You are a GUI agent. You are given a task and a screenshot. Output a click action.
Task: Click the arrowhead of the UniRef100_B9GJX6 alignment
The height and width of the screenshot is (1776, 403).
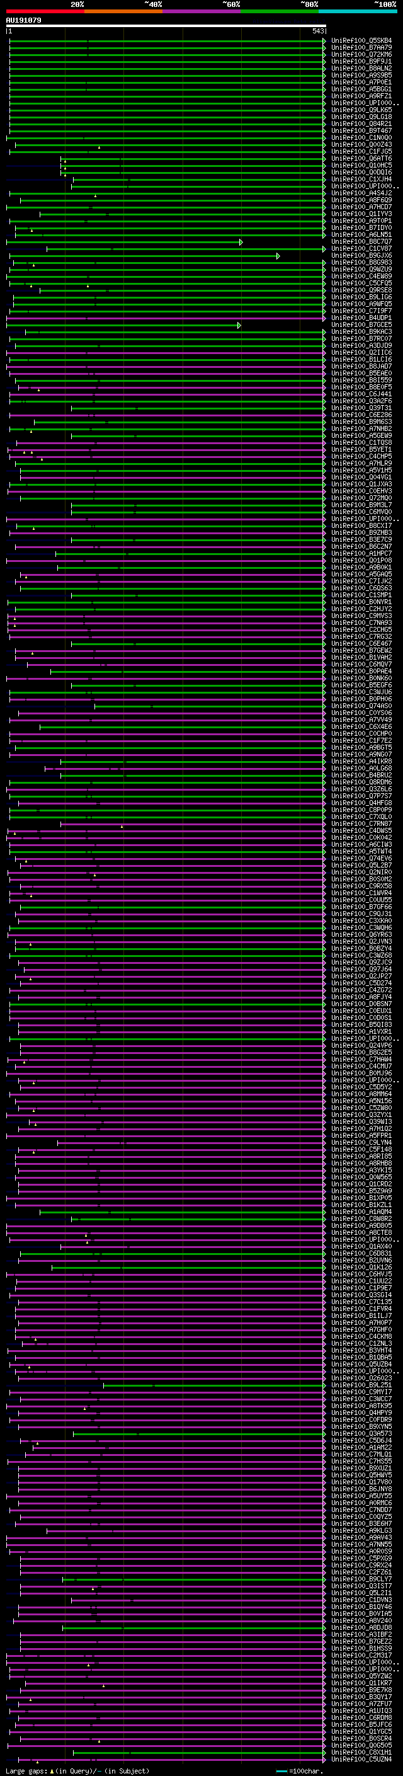[x=278, y=256]
